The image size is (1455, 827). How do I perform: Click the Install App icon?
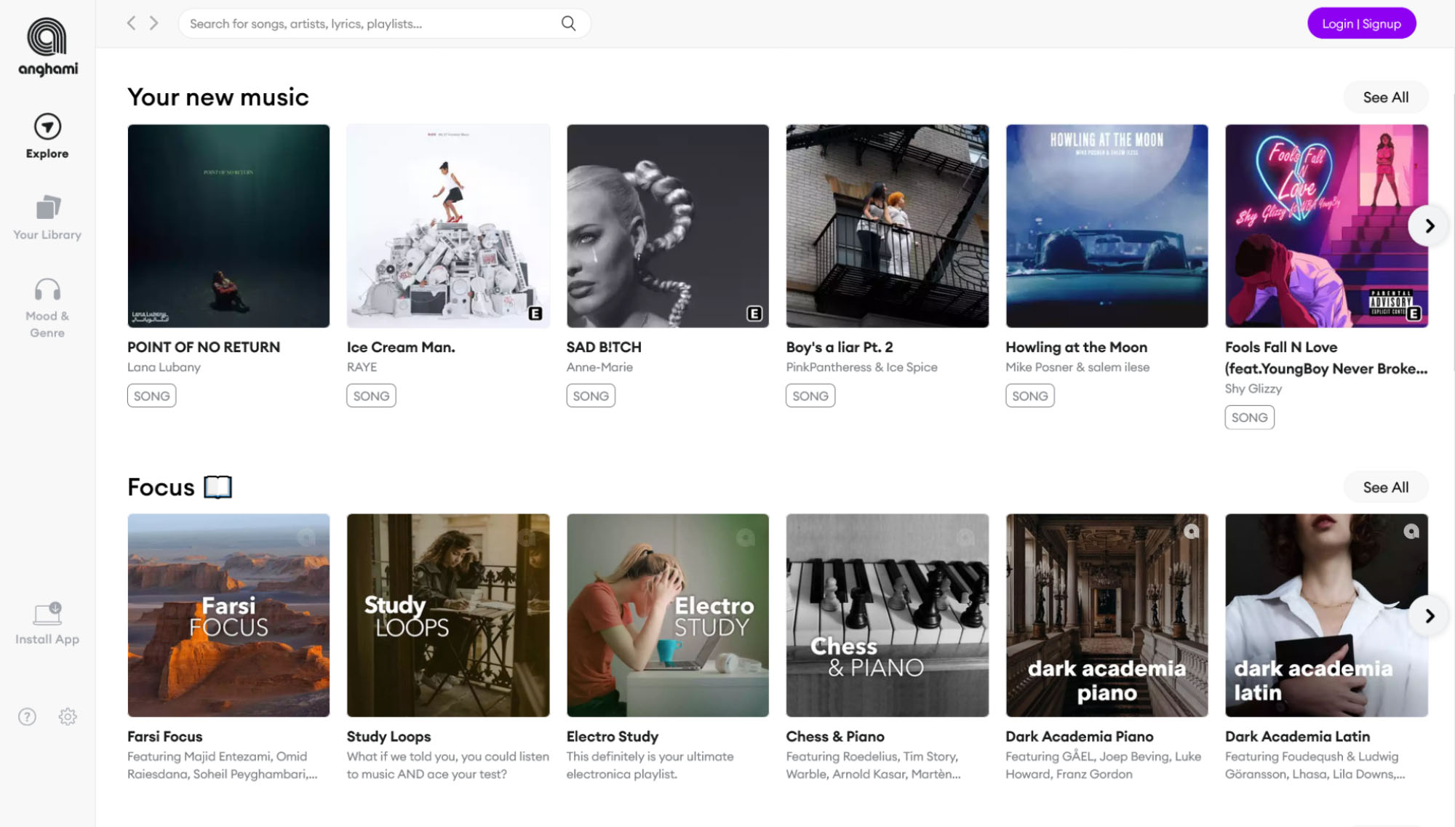pos(47,614)
